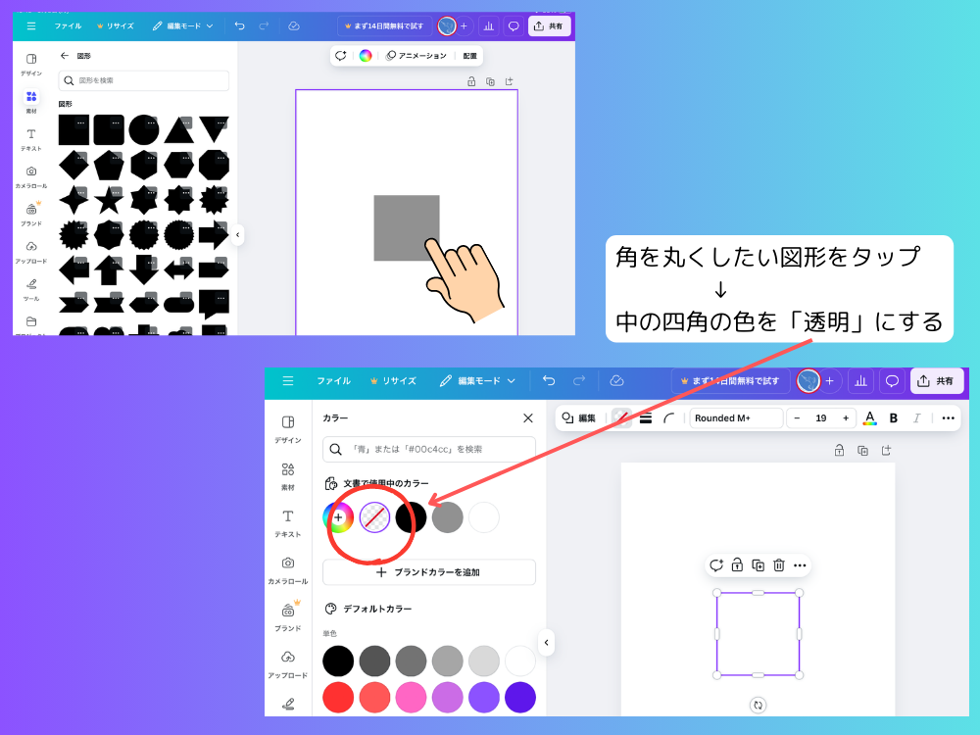Click the 図形を検索 shape search field
Viewport: 980px width, 735px height.
click(x=143, y=82)
